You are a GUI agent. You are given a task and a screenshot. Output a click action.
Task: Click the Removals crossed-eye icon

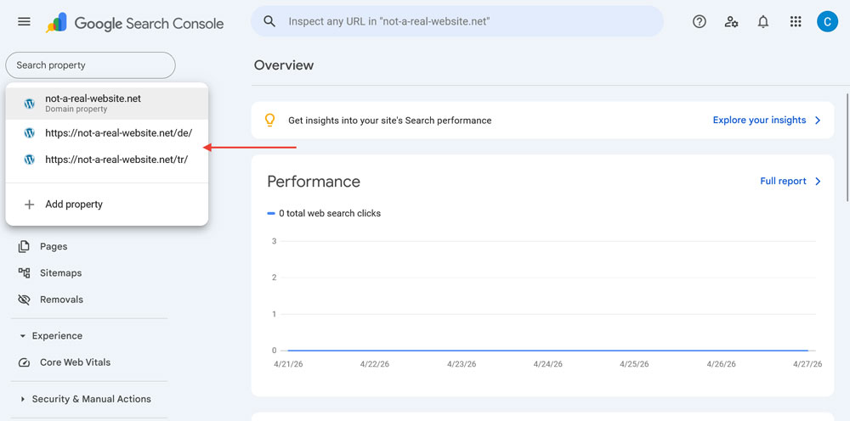[24, 300]
